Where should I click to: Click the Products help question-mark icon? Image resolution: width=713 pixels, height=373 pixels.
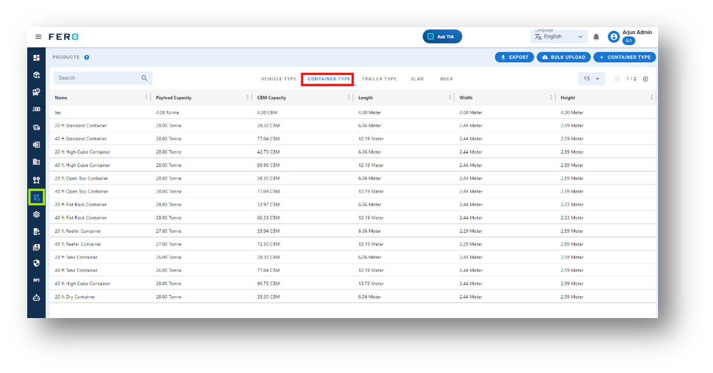[87, 57]
